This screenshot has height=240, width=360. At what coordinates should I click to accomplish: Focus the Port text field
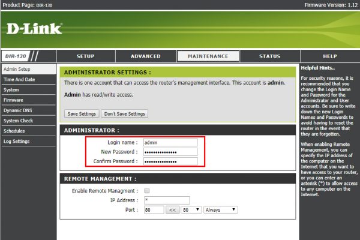154,210
